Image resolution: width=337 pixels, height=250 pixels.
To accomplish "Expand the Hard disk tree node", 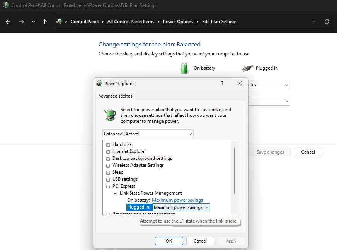I will click(x=108, y=145).
